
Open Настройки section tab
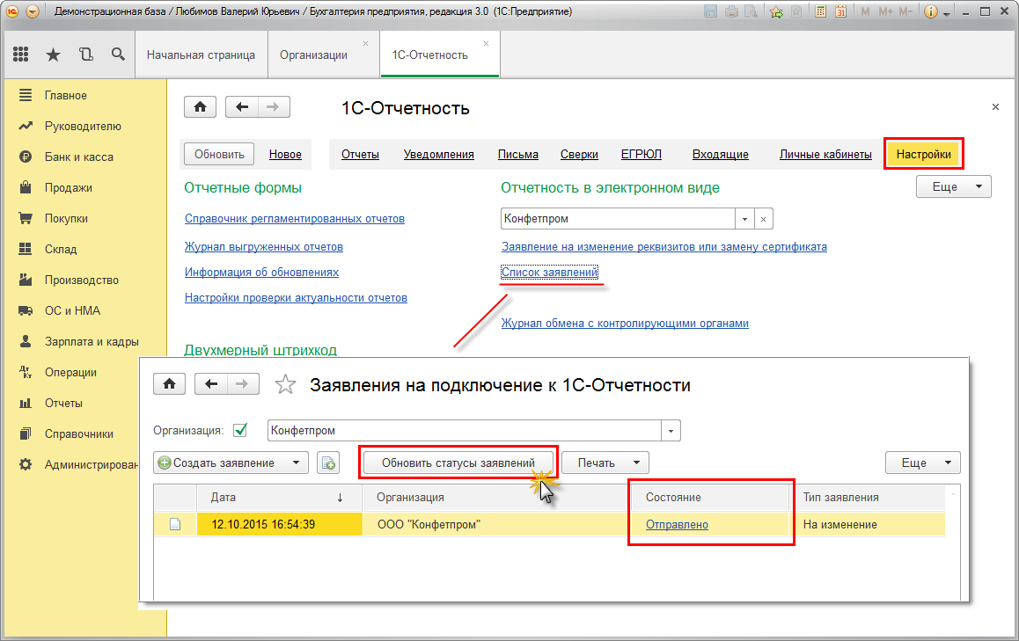(x=923, y=154)
